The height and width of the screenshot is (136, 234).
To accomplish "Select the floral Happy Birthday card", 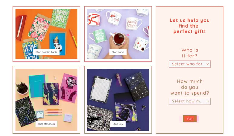I will pos(39,28).
